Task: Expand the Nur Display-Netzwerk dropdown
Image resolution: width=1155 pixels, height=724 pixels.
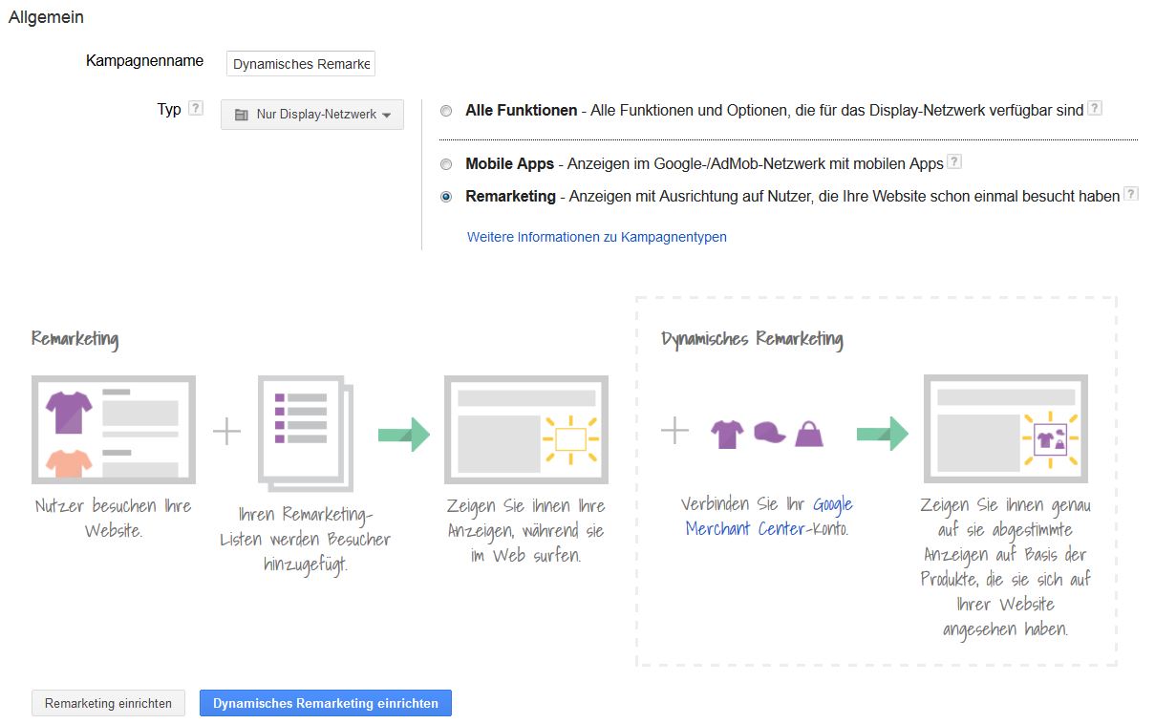Action: pyautogui.click(x=312, y=115)
